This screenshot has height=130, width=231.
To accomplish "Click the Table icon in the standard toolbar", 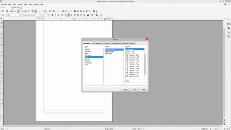I will click(66, 11).
